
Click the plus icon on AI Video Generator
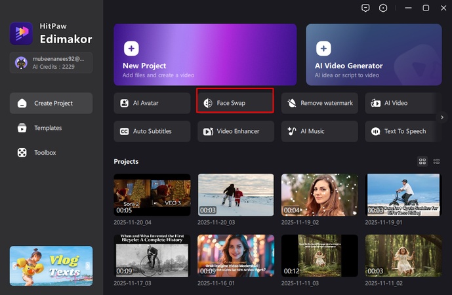pos(323,49)
